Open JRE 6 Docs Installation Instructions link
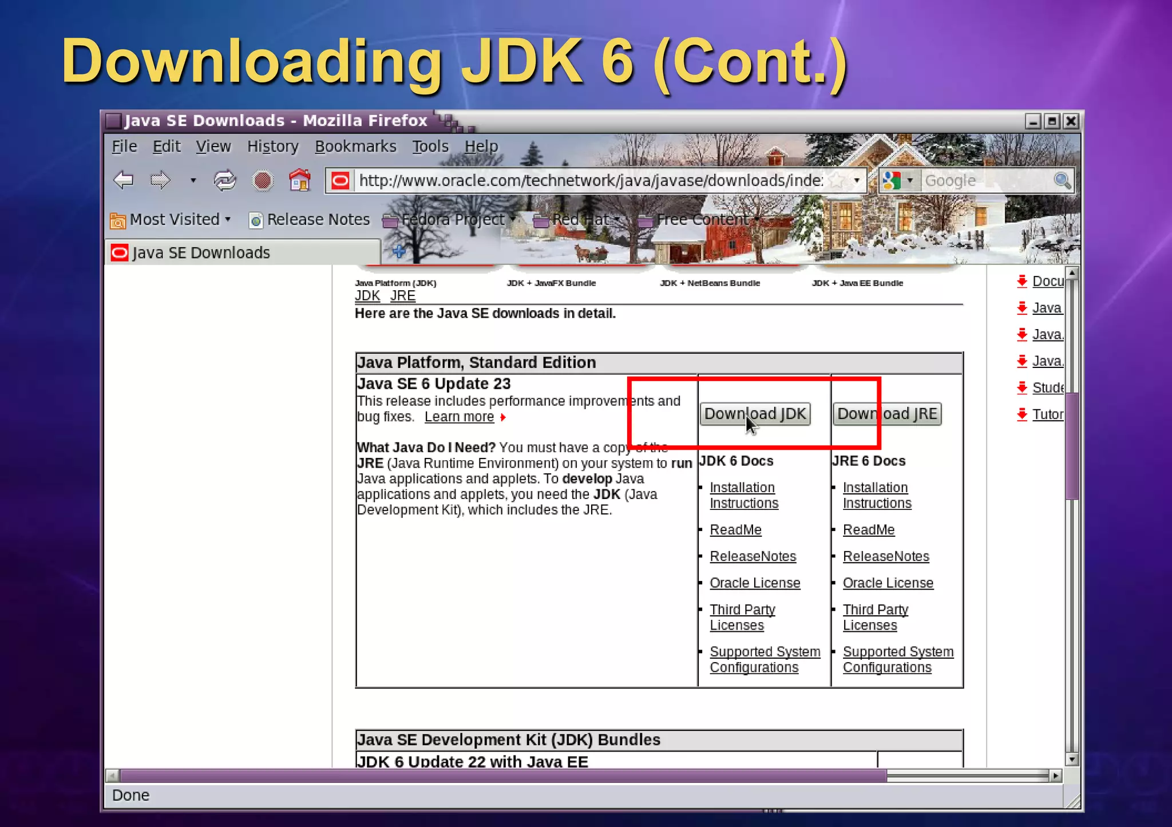This screenshot has height=827, width=1172. click(877, 495)
